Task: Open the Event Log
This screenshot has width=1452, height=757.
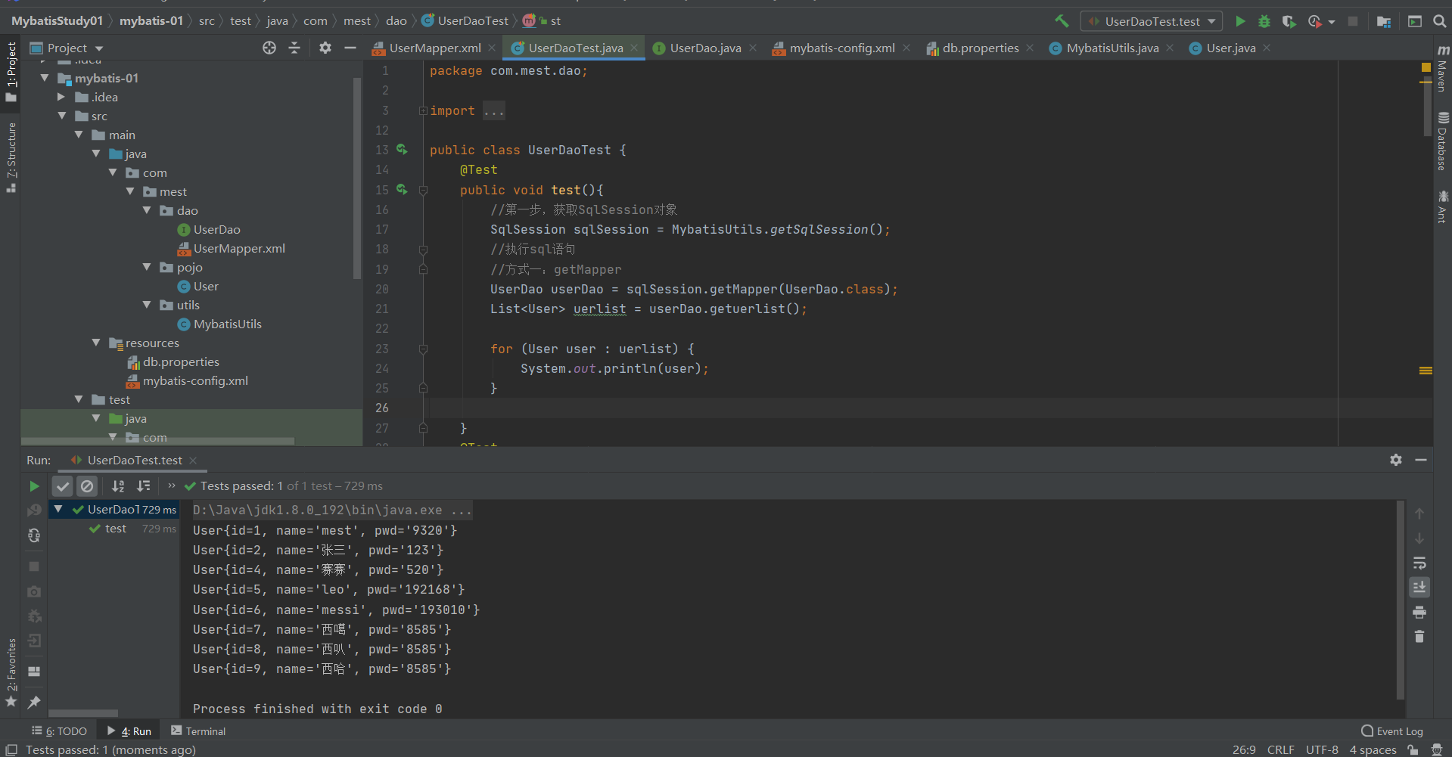Action: coord(1392,731)
